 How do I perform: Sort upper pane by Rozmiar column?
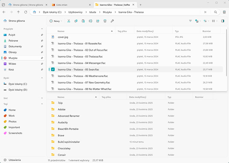tap(210, 31)
